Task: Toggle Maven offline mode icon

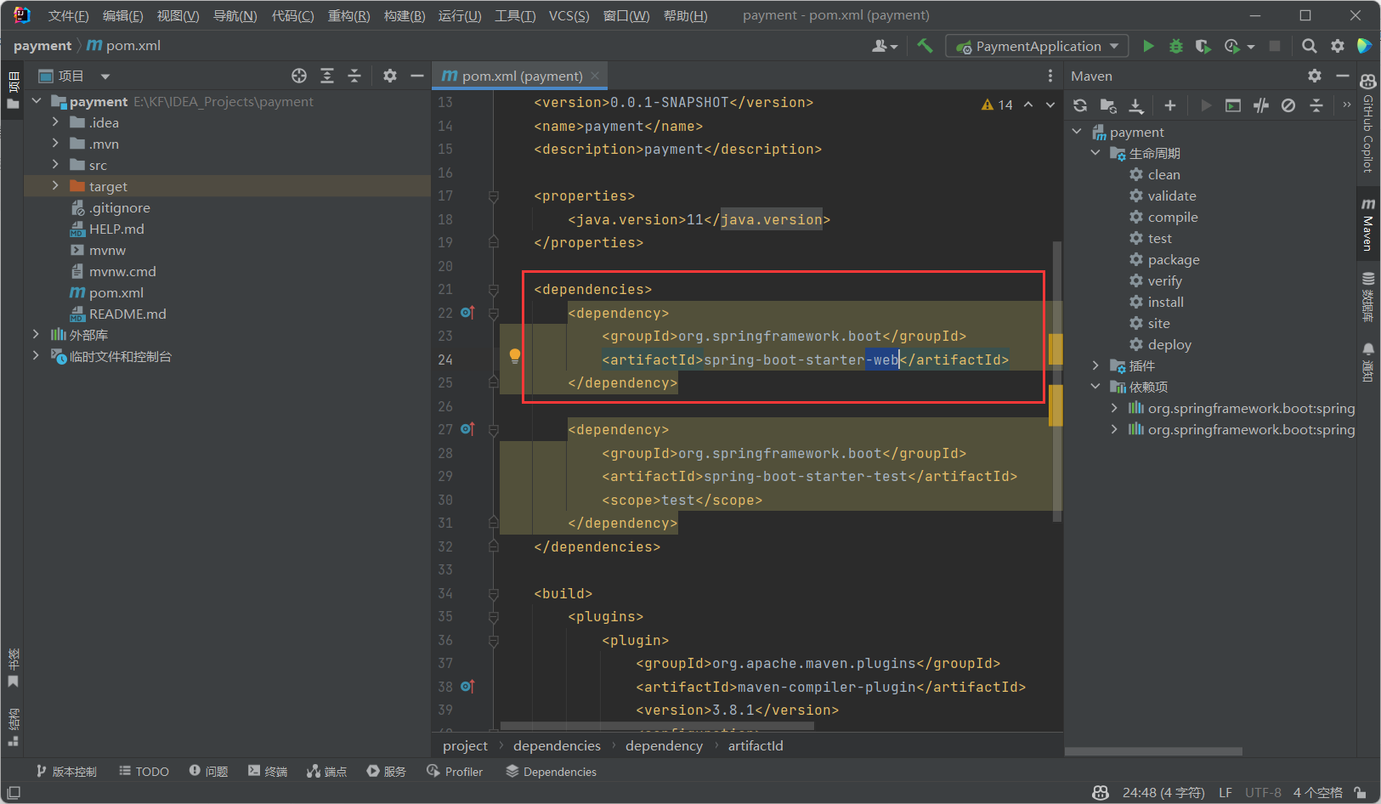Action: coord(1261,105)
